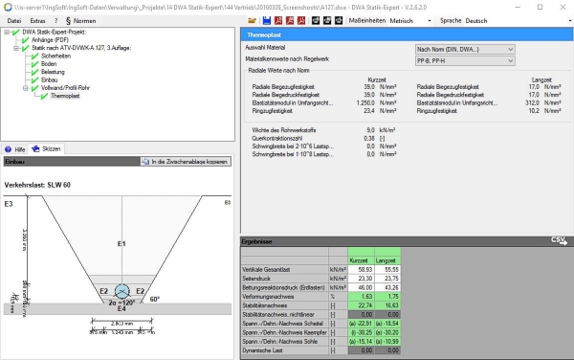Viewport: 574px width, 360px height.
Task: Open a project with the folder icon
Action: coord(252,21)
